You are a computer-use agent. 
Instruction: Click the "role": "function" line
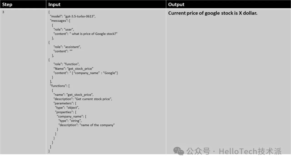[x=66, y=64]
